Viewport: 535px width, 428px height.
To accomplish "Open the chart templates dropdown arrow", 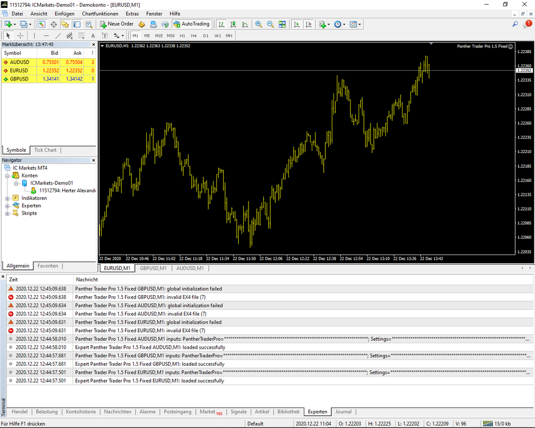I will [x=360, y=24].
